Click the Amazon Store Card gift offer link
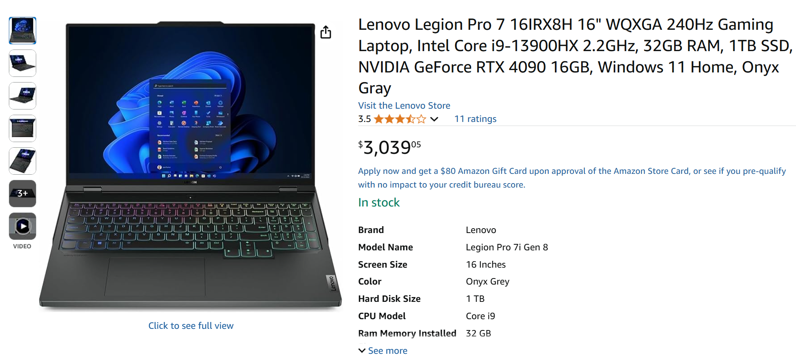This screenshot has height=357, width=796. click(x=572, y=178)
